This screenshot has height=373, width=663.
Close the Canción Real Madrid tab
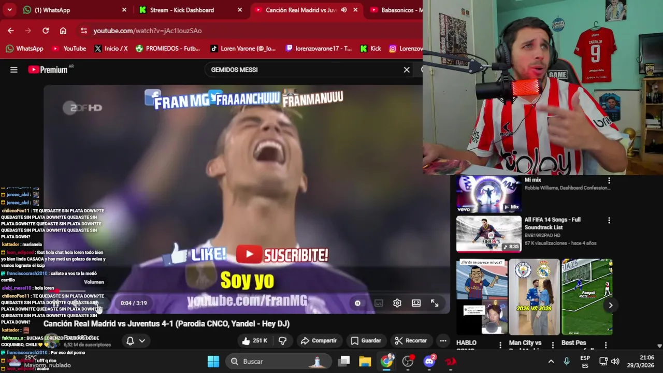355,10
